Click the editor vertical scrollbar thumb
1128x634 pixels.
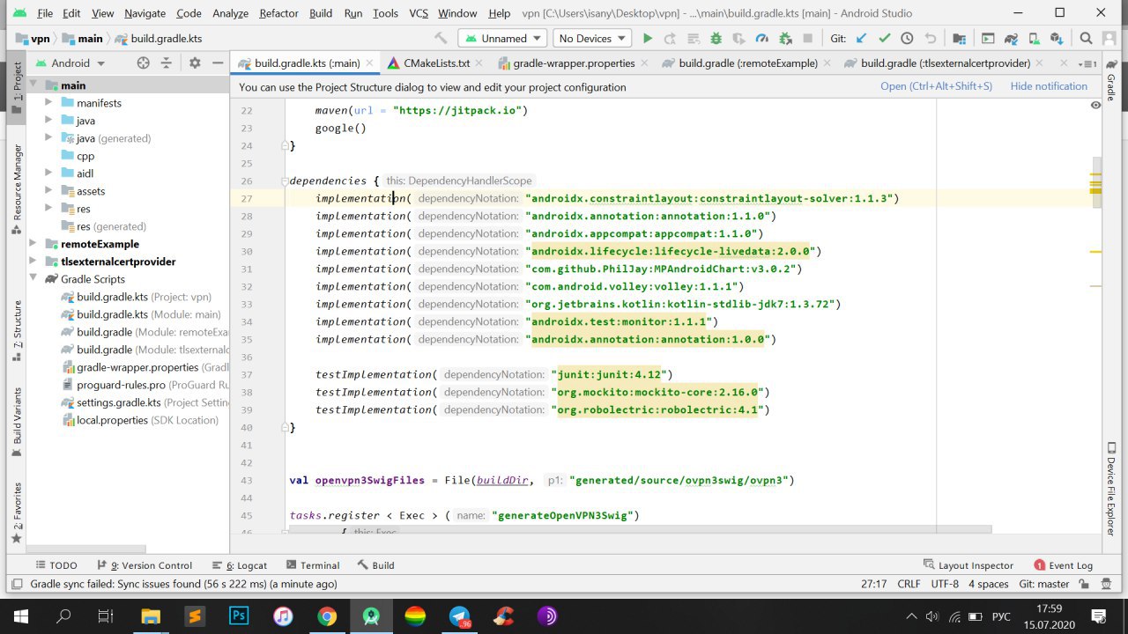coord(1096,182)
